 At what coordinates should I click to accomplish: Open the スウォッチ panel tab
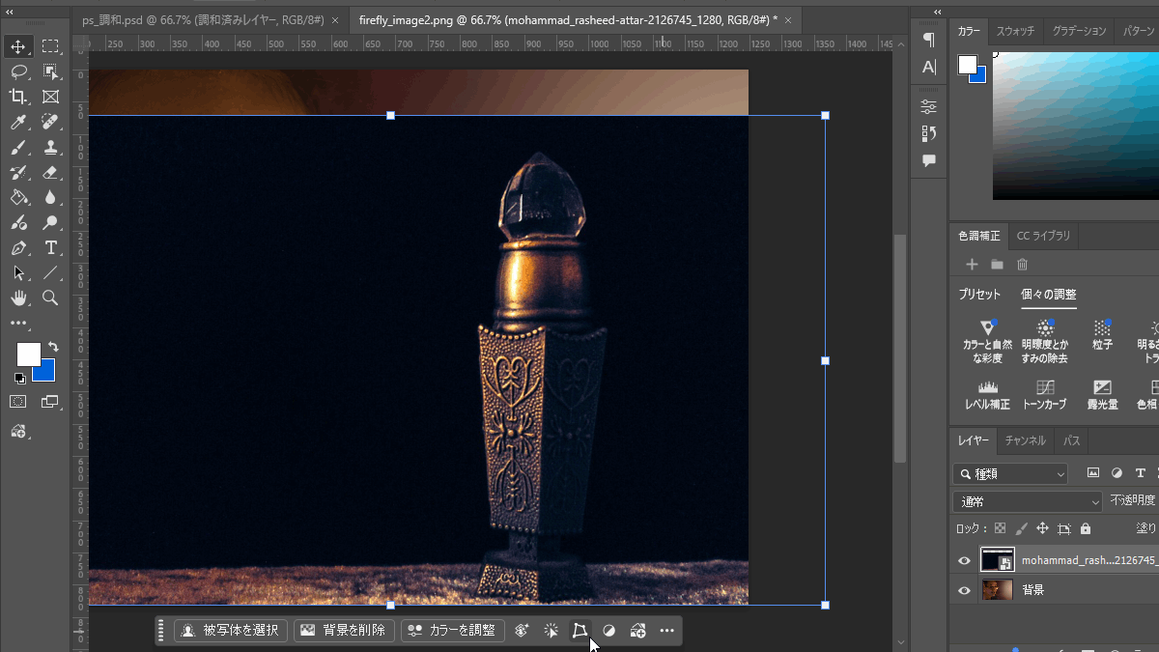(1014, 31)
